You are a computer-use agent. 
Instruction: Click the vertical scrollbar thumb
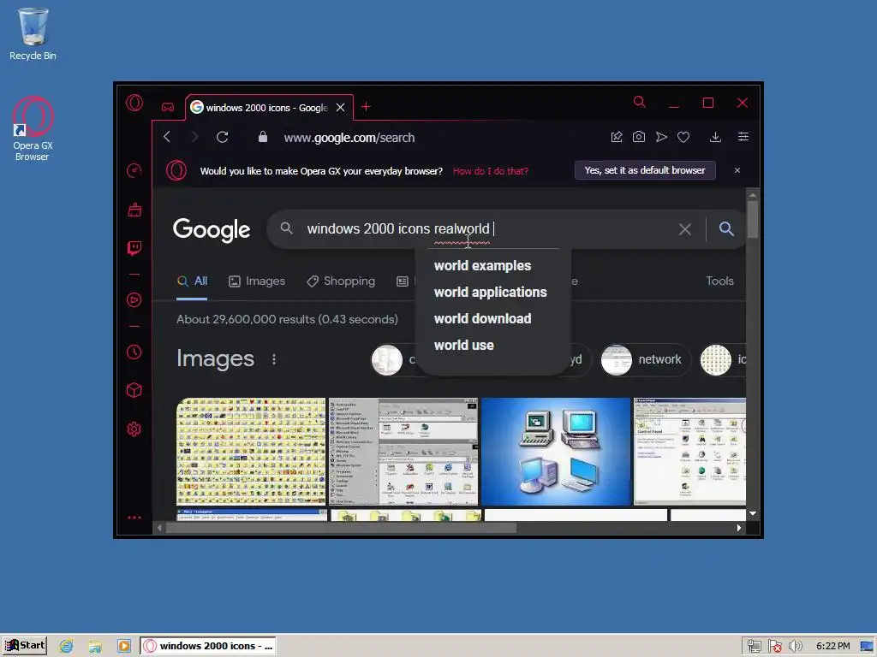click(x=753, y=219)
